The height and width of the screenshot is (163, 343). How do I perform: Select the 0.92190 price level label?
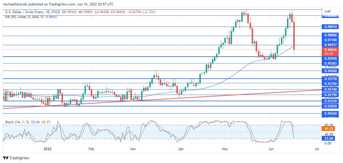coord(331,95)
